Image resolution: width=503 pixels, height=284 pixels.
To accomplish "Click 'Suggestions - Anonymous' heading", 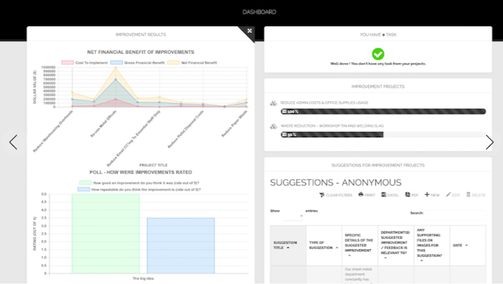I will [x=335, y=182].
